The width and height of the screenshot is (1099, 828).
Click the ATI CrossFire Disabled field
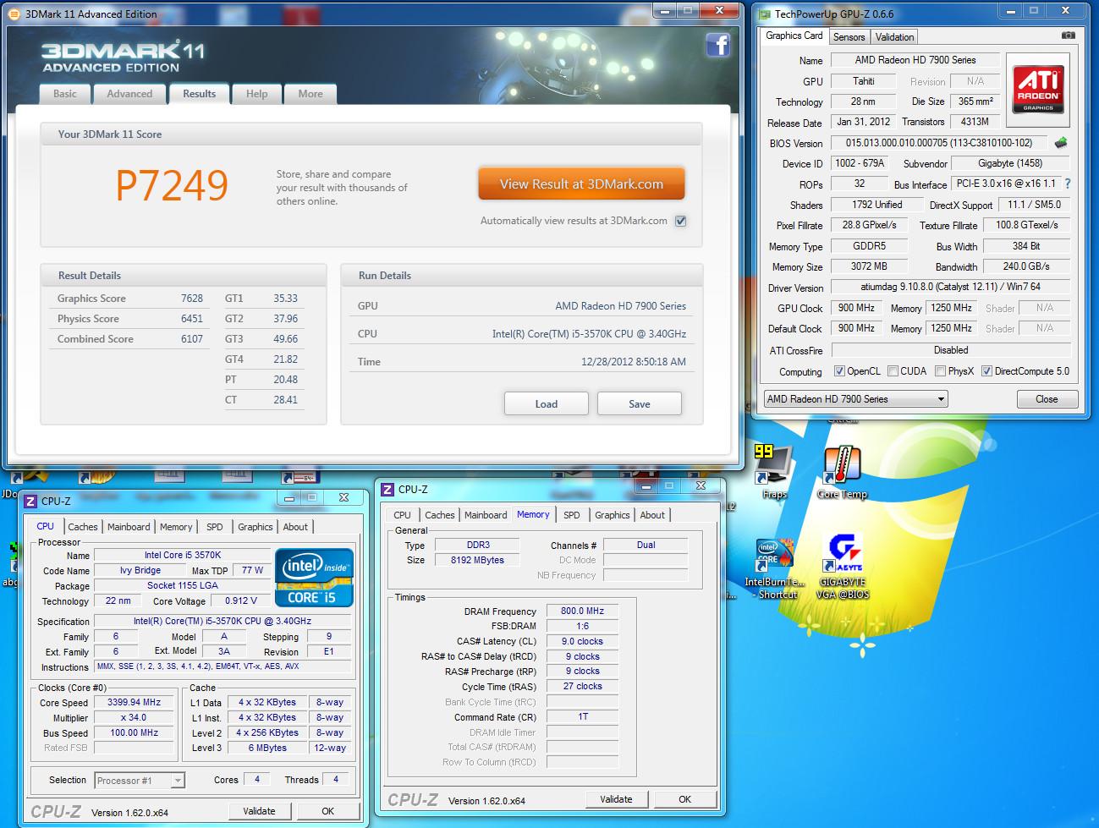coord(951,349)
